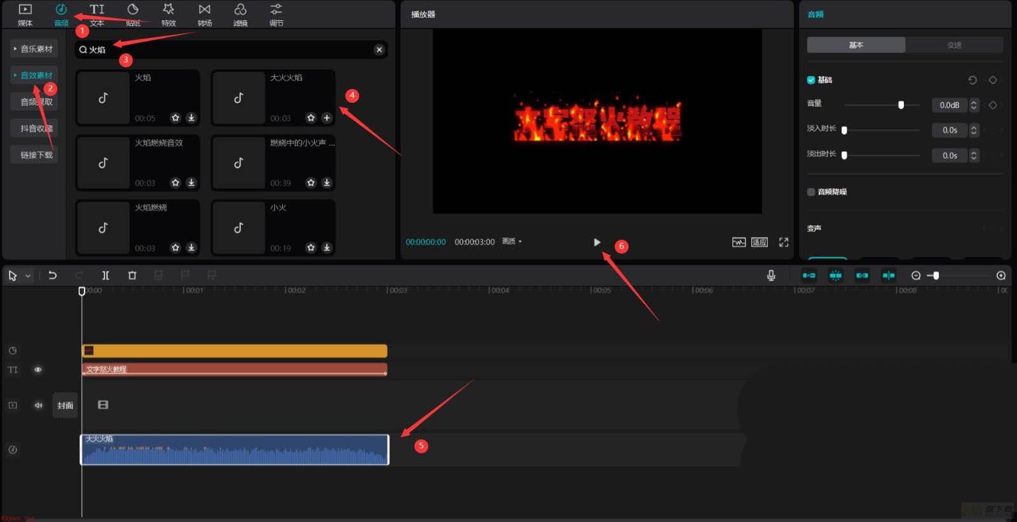1017x522 pixels.
Task: Click the 淡出时长 stepper arrows
Action: point(974,155)
